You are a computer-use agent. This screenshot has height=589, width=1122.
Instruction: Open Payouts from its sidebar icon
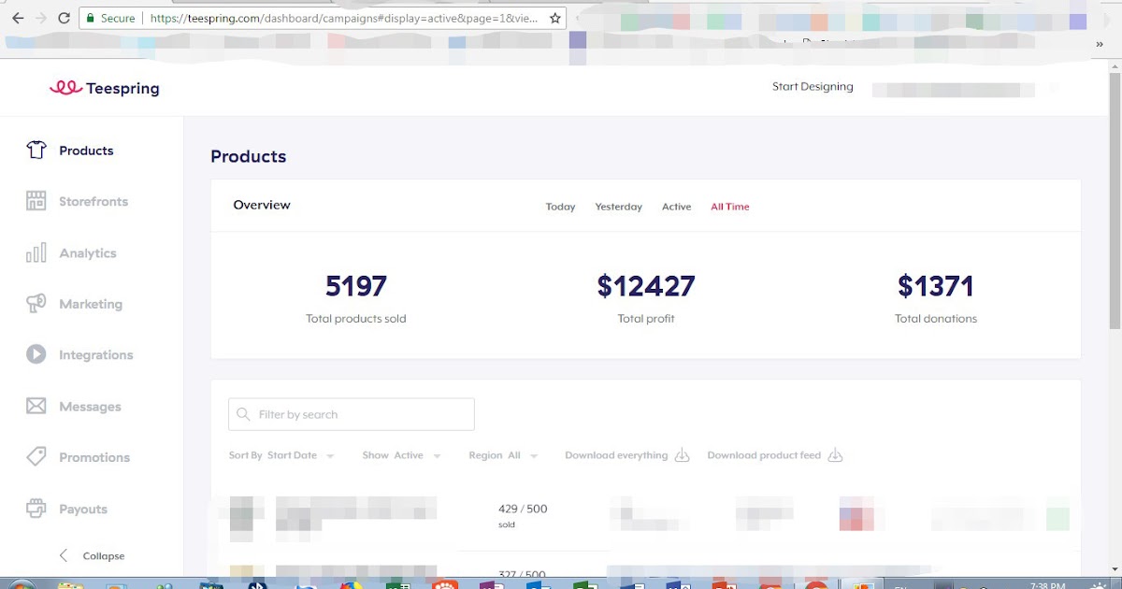[36, 508]
